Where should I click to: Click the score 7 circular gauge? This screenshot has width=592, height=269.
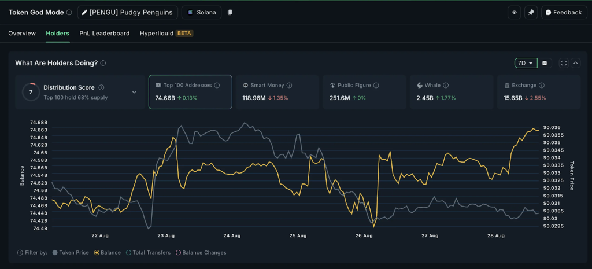(31, 92)
